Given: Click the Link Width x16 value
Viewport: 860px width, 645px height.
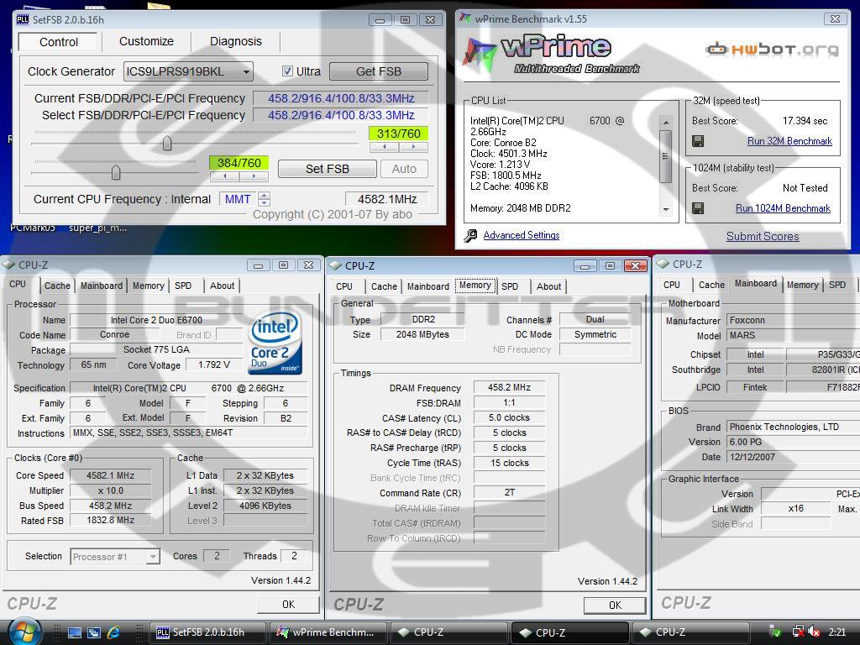Looking at the screenshot, I should coord(796,508).
